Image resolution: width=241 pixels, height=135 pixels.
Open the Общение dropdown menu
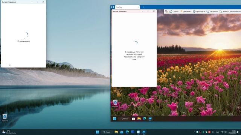[212, 12]
